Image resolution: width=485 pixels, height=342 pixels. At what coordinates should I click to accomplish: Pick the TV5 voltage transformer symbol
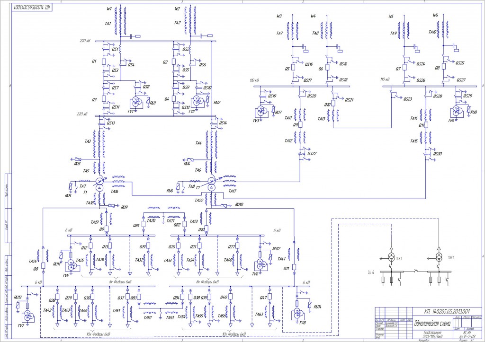(x=72, y=265)
